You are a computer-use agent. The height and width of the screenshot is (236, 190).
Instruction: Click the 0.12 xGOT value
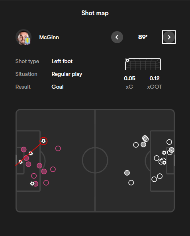[155, 78]
